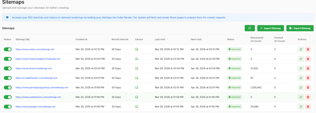This screenshot has width=316, height=113.
Task: Open the azafashions.com sitemap.xml link
Action: (38, 97)
